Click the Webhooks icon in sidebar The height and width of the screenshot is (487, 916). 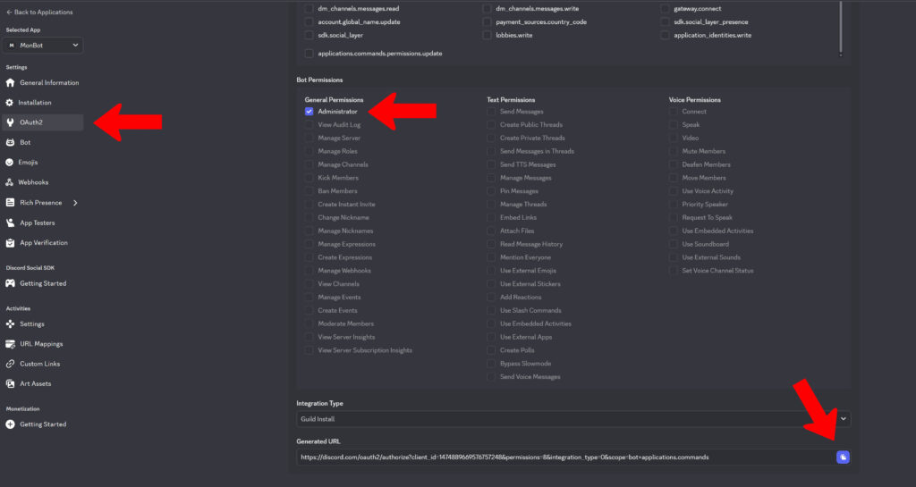click(11, 182)
